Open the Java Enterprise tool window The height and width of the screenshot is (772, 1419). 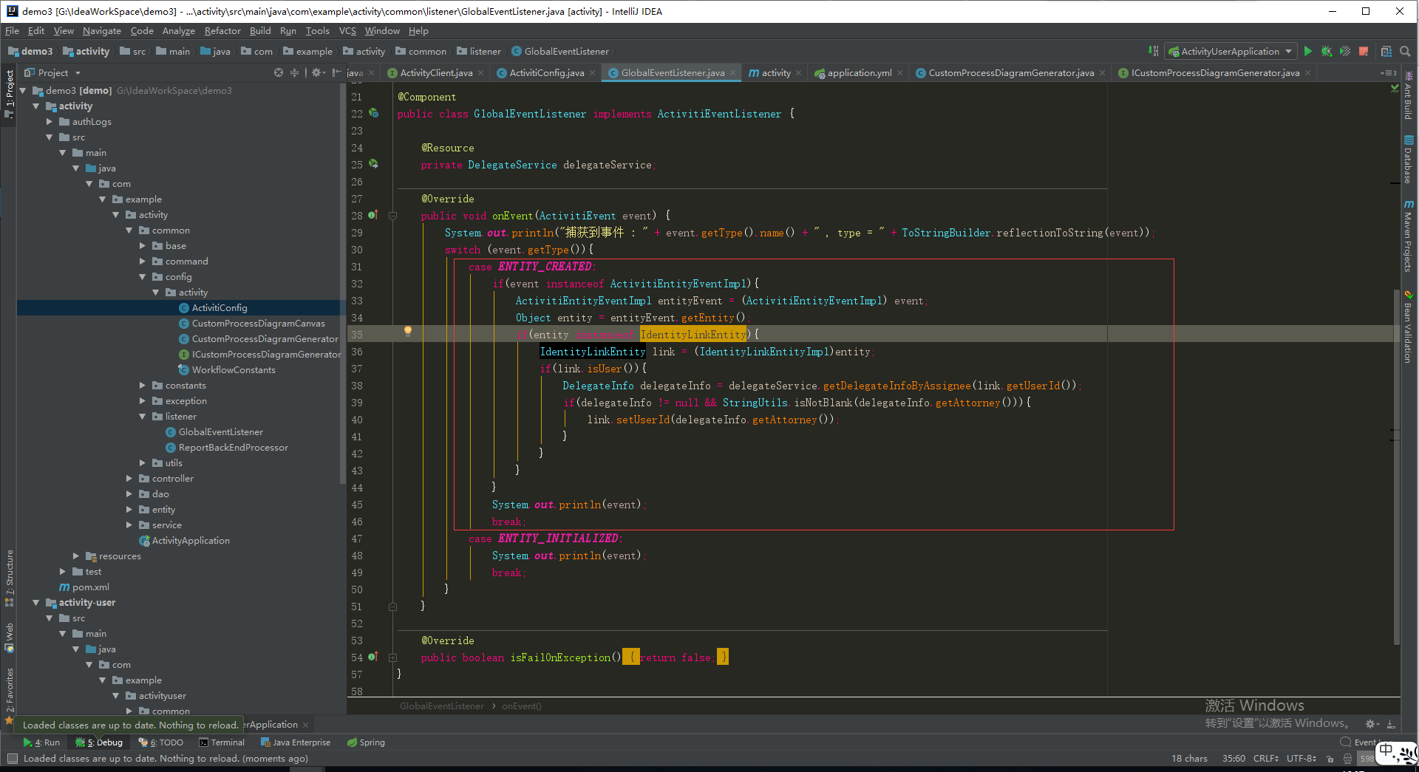[296, 742]
